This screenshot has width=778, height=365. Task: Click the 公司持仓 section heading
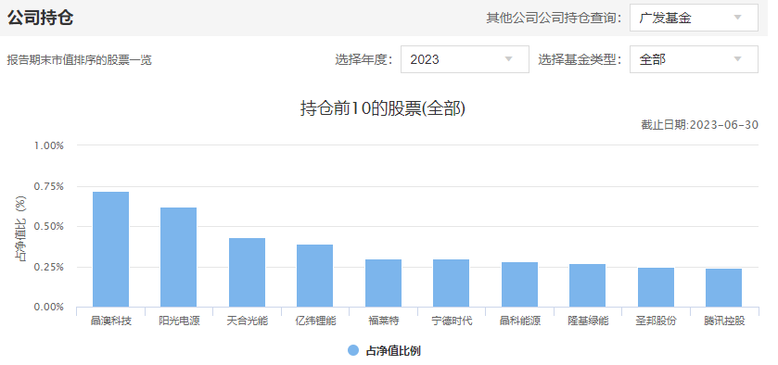pyautogui.click(x=40, y=18)
